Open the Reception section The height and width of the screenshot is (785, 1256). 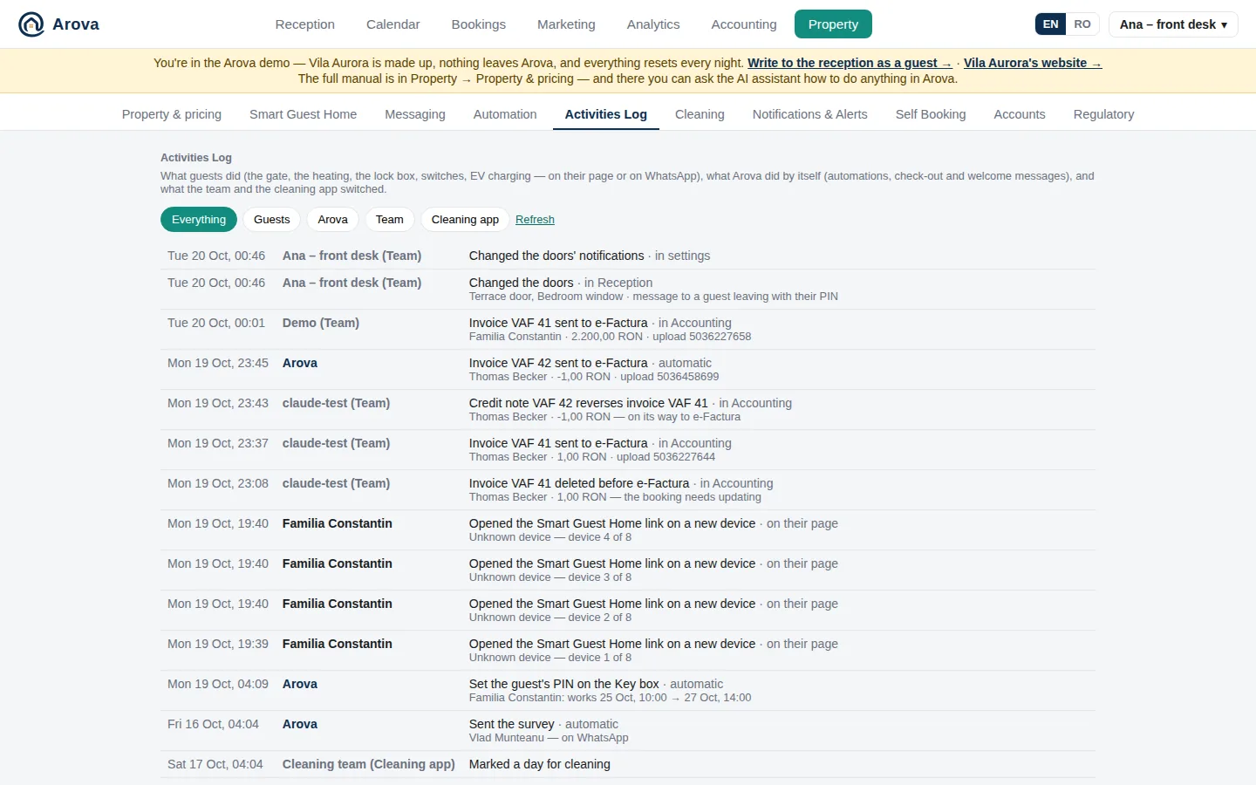[x=304, y=24]
